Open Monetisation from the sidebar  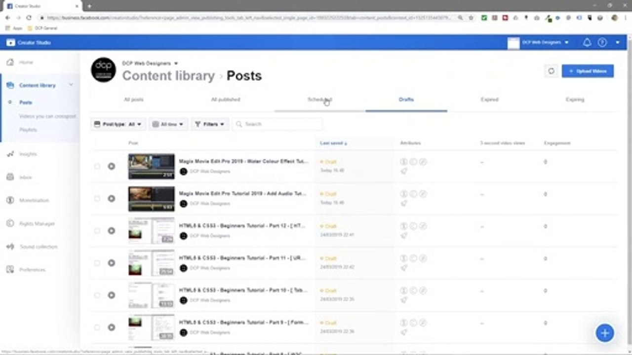[x=34, y=201]
